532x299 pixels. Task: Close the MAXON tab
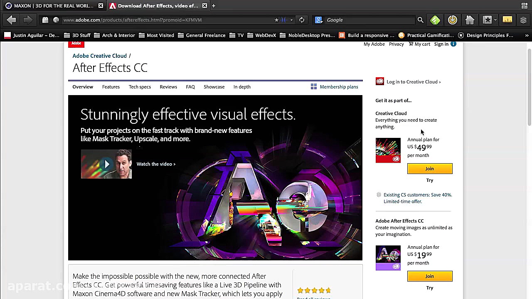[101, 6]
